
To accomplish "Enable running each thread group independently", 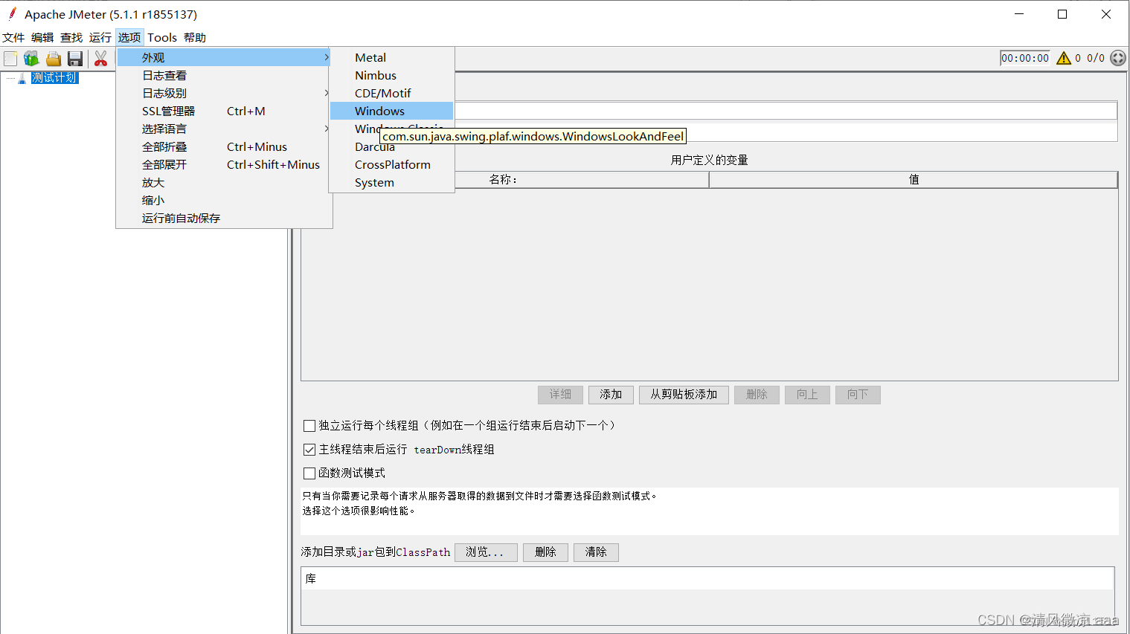I will 309,426.
